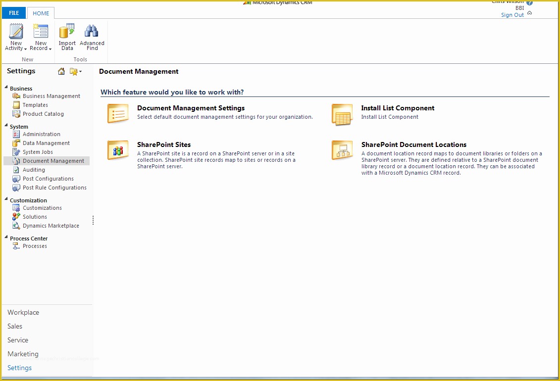Click the Processes sidebar icon

(16, 246)
